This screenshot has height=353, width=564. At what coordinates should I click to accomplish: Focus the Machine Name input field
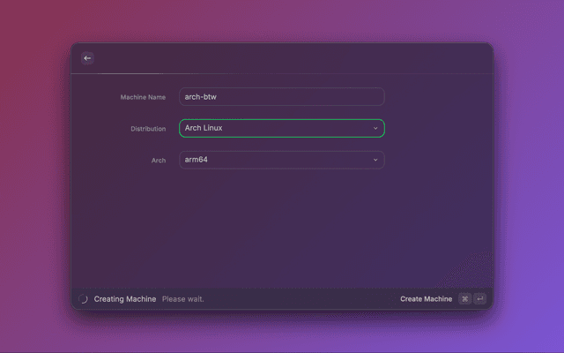tap(282, 97)
